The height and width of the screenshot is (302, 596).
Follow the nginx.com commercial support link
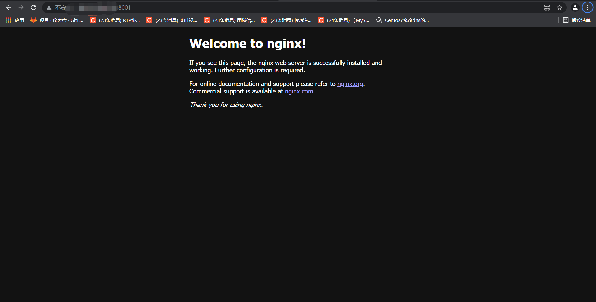(299, 91)
